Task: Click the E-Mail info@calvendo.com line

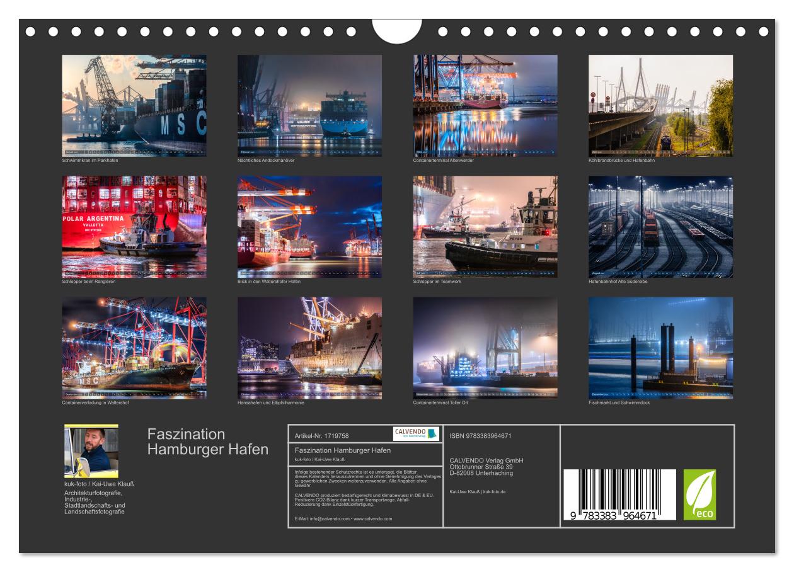Action: click(x=343, y=518)
